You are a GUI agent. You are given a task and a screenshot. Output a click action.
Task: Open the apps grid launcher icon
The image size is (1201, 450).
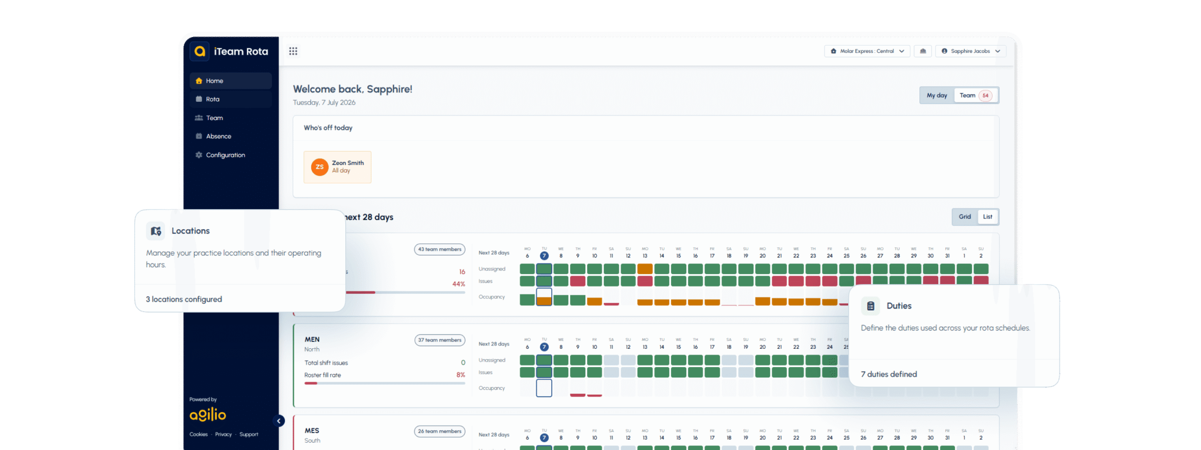(x=293, y=51)
